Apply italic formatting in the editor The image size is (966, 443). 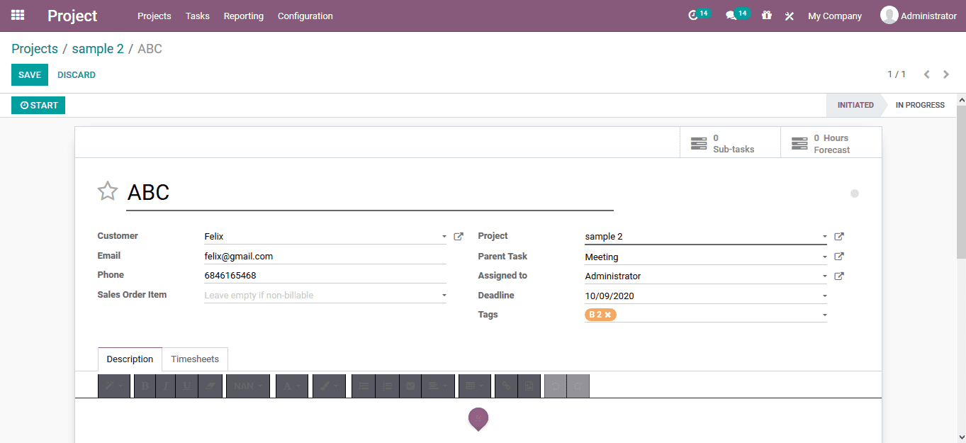(x=165, y=386)
